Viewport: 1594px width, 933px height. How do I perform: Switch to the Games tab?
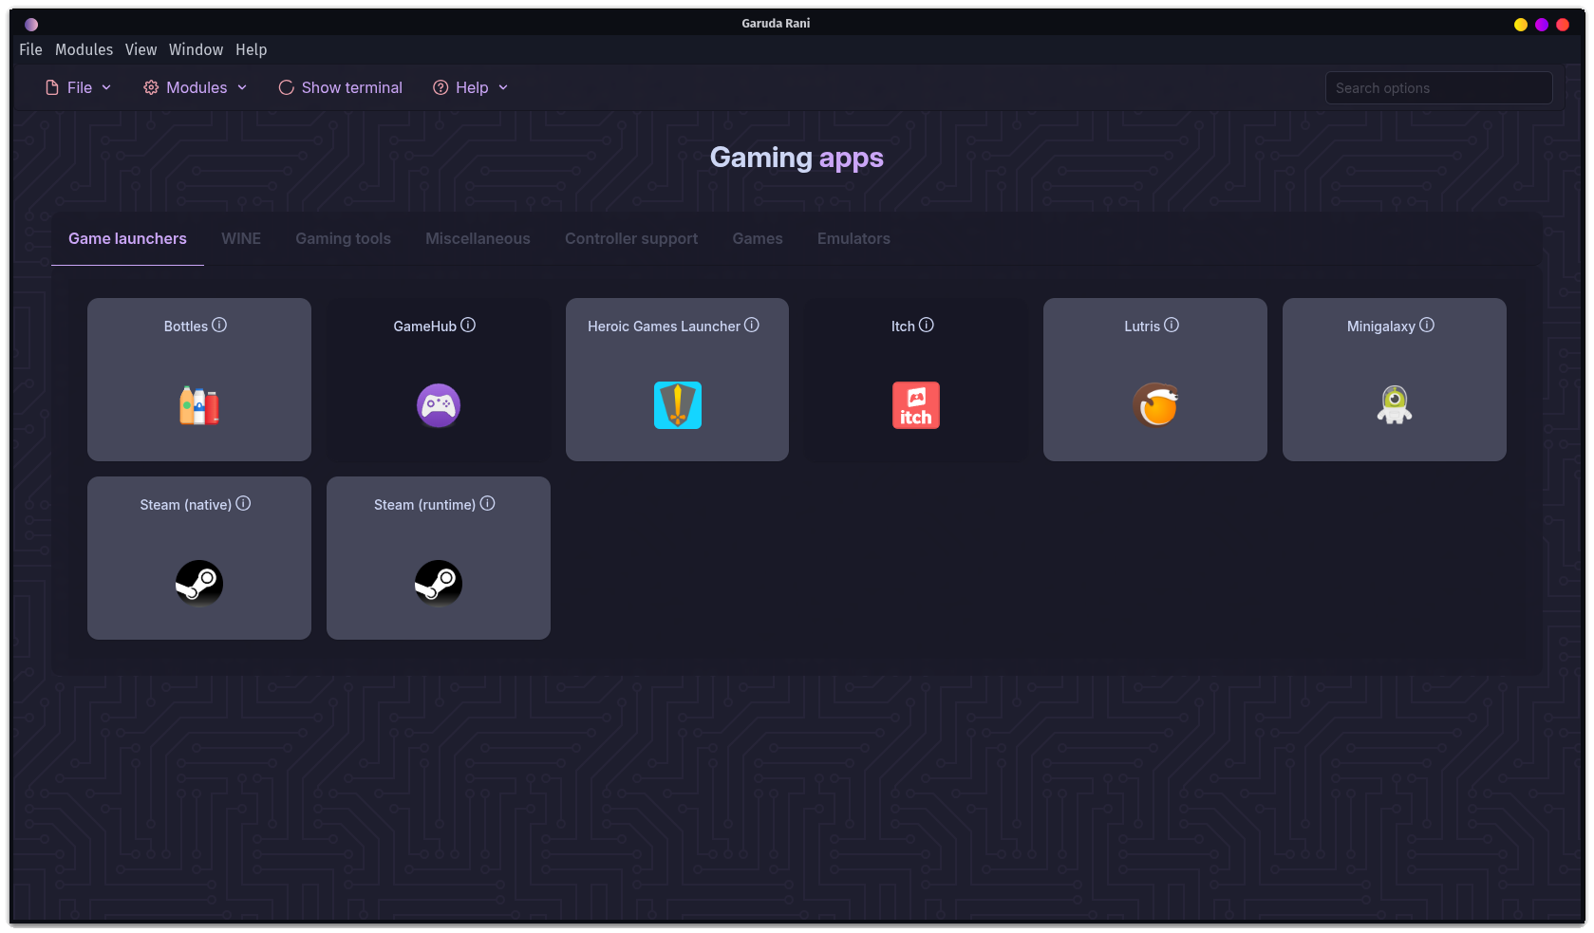[758, 238]
